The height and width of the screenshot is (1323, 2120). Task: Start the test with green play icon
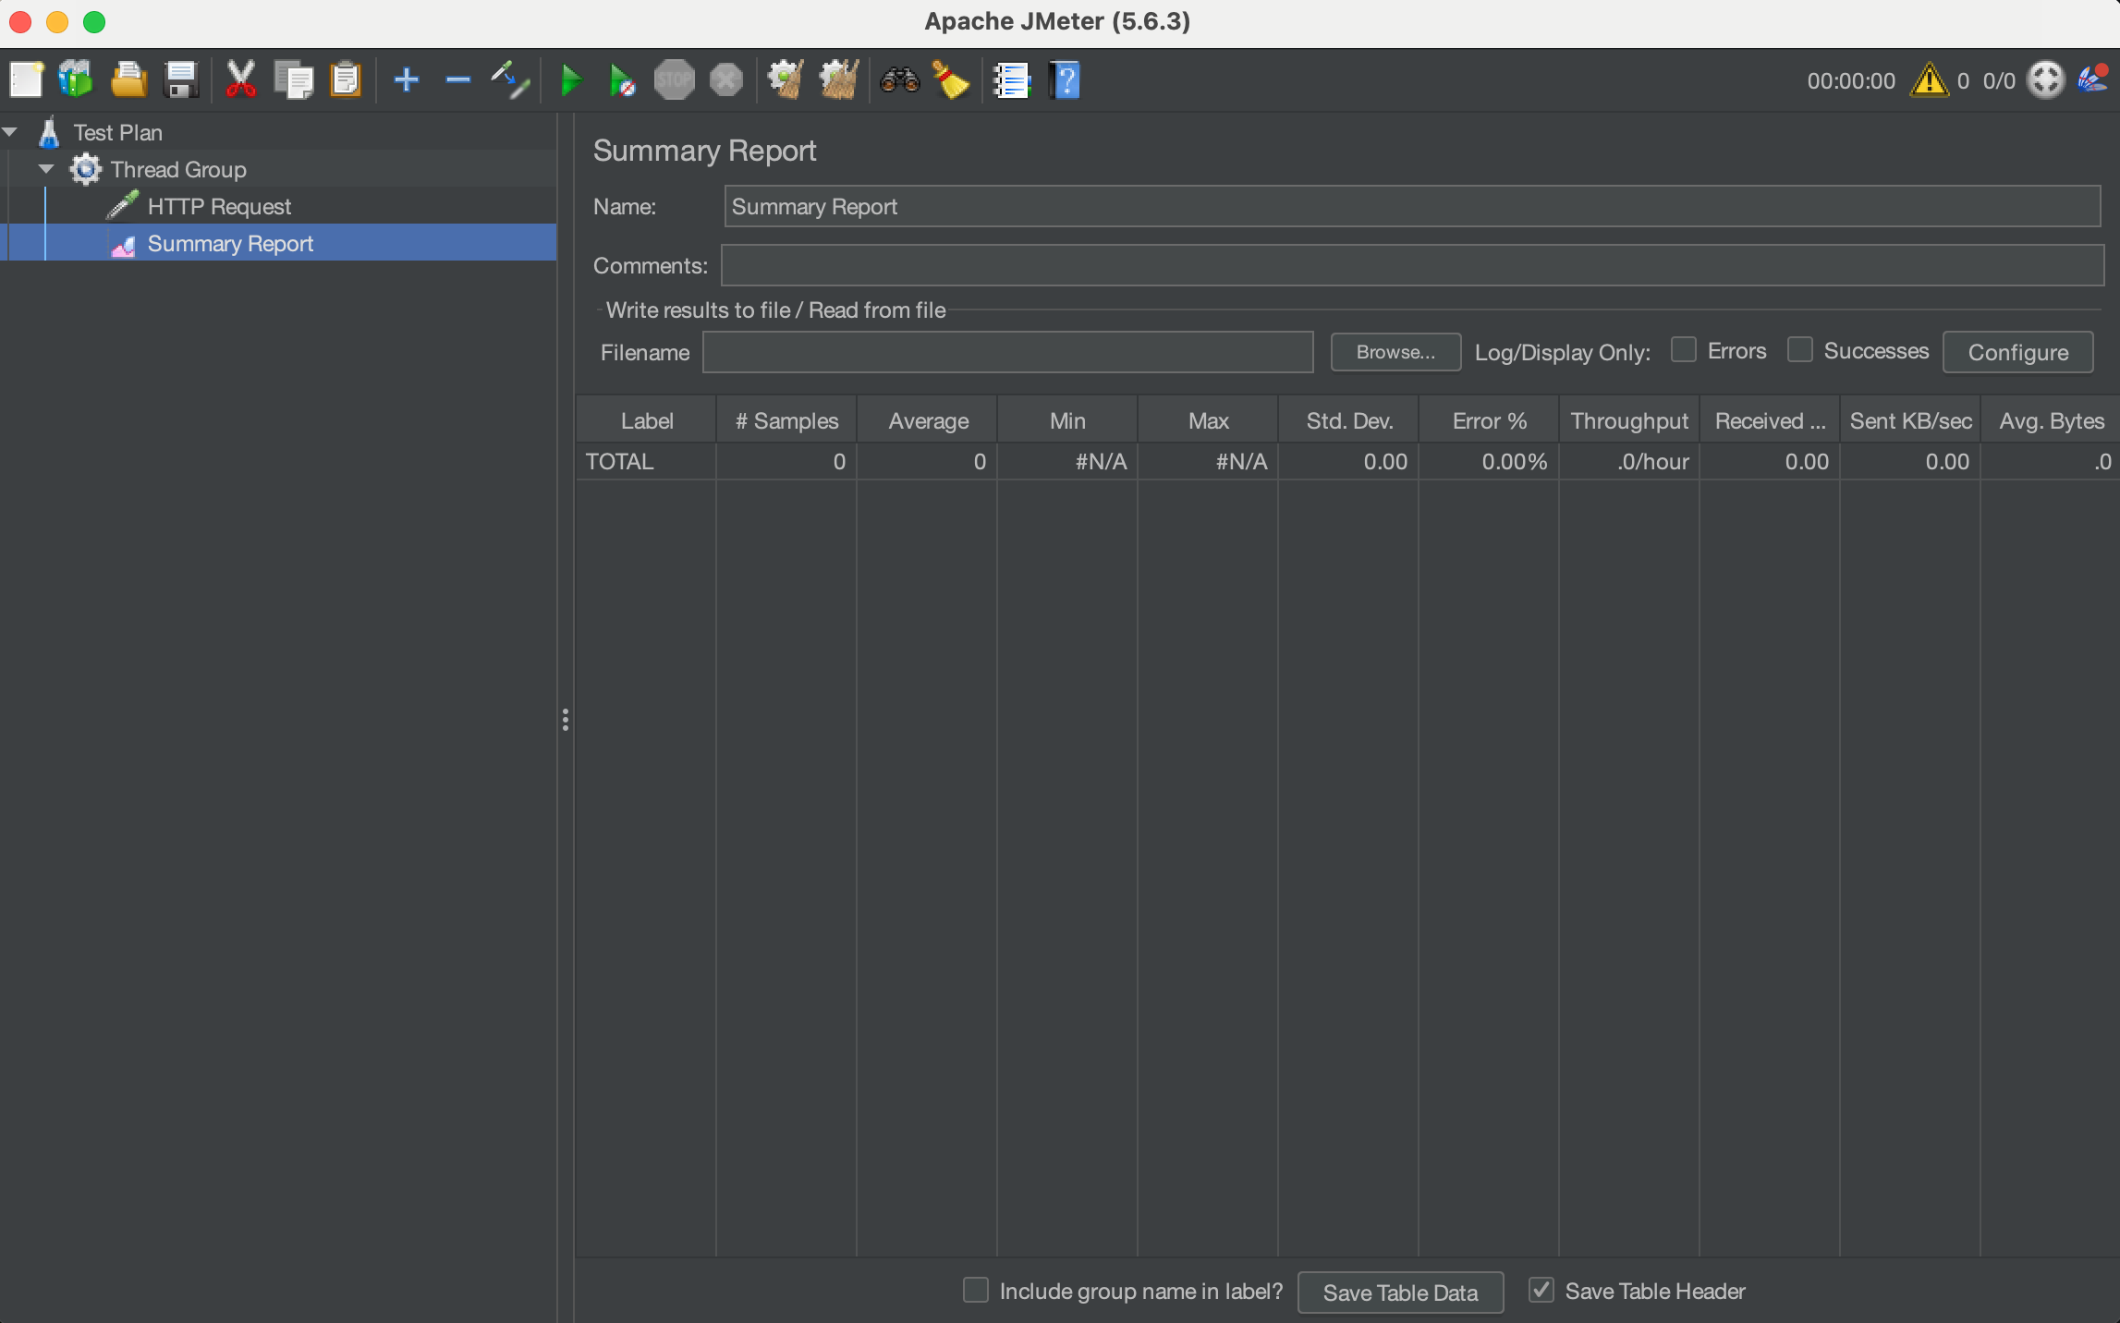[x=571, y=80]
